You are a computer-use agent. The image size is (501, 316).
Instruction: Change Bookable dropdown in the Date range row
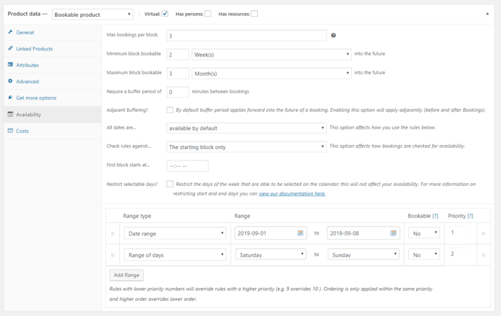pyautogui.click(x=424, y=233)
